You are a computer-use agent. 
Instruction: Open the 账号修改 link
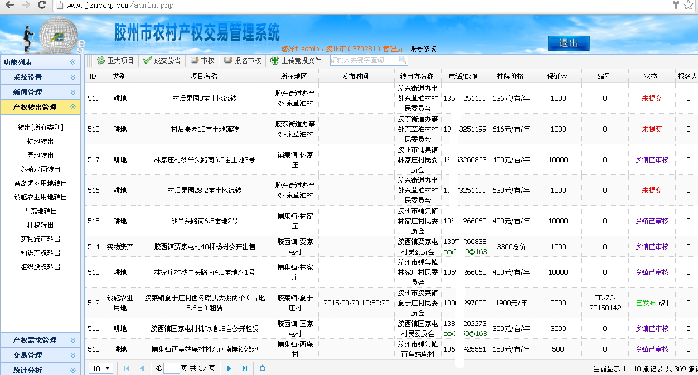pyautogui.click(x=423, y=49)
